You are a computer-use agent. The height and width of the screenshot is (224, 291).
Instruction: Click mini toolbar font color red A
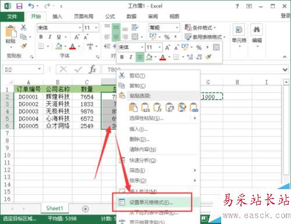click(162, 57)
